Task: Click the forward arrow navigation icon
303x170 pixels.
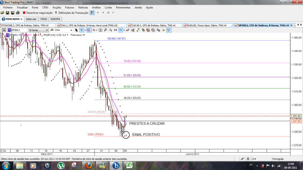Action: click(x=103, y=12)
